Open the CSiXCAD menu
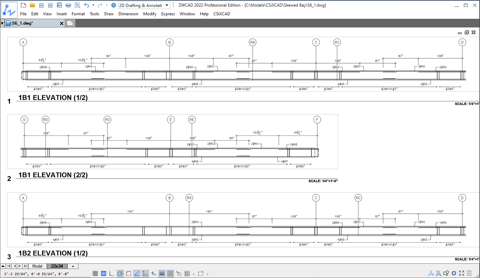This screenshot has height=278, width=480. click(222, 14)
